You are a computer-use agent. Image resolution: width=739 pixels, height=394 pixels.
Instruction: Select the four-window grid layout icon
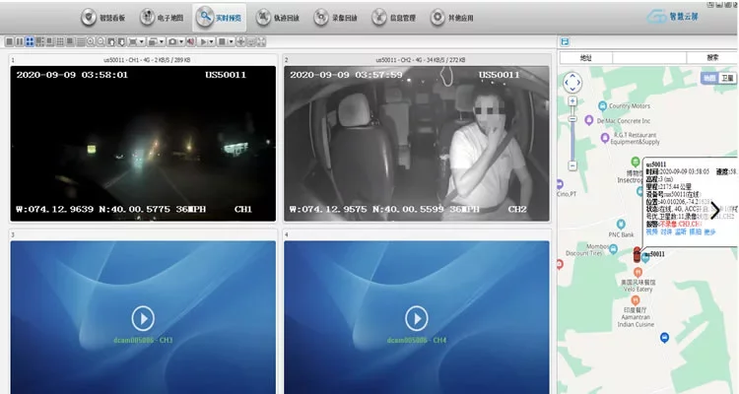pos(29,41)
